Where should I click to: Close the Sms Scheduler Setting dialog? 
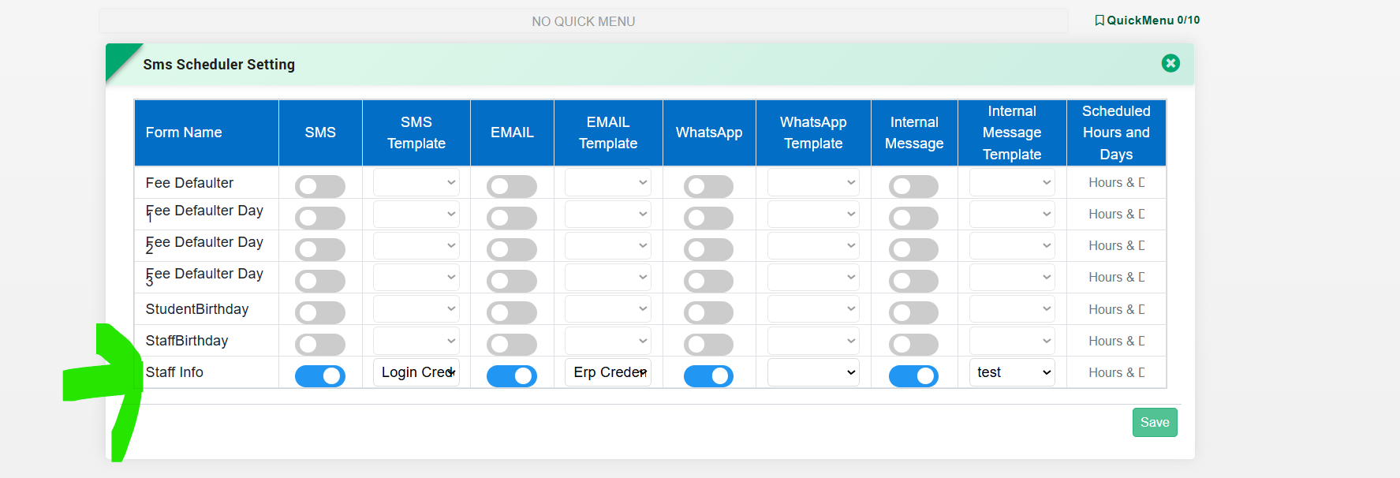tap(1170, 63)
